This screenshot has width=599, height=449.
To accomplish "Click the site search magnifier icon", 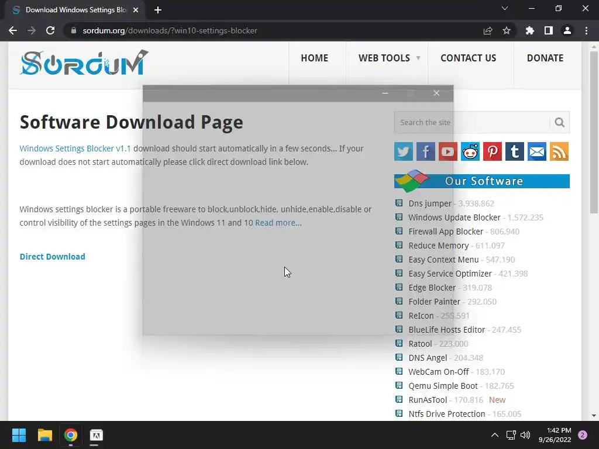I will pyautogui.click(x=560, y=122).
